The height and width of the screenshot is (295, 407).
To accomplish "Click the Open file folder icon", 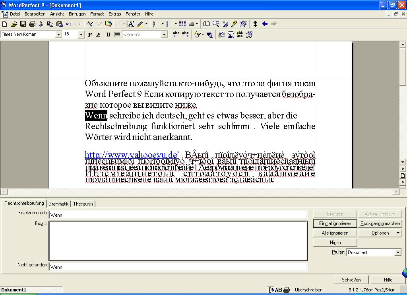I will [x=14, y=24].
